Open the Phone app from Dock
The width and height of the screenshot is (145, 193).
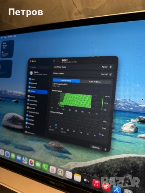click(x=45, y=167)
